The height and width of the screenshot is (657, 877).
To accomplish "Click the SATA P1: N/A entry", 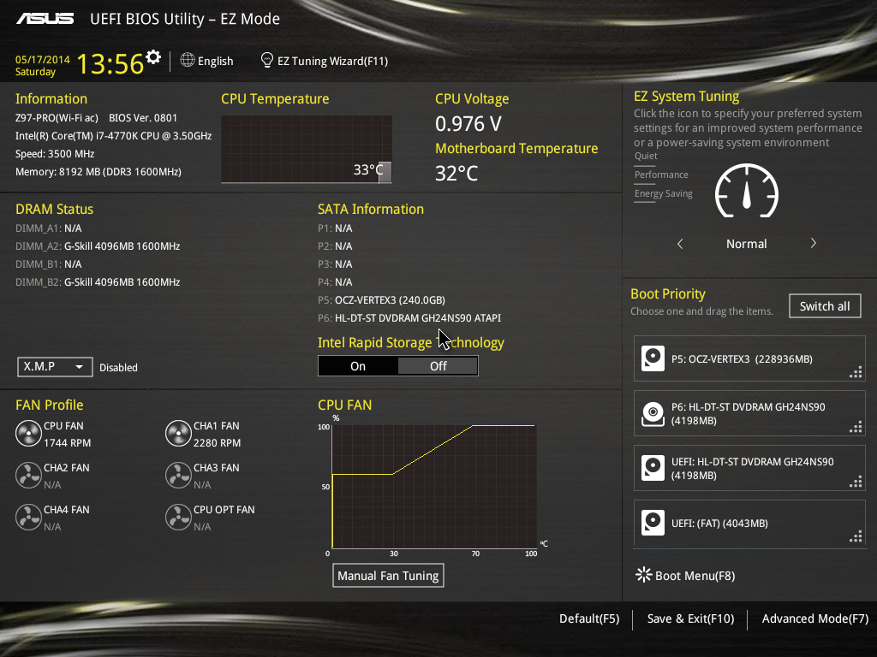I will 335,228.
